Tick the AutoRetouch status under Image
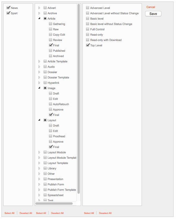 click(50, 104)
